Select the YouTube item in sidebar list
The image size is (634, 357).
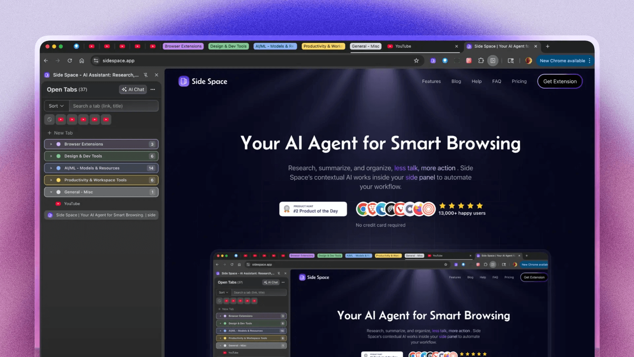(x=72, y=204)
